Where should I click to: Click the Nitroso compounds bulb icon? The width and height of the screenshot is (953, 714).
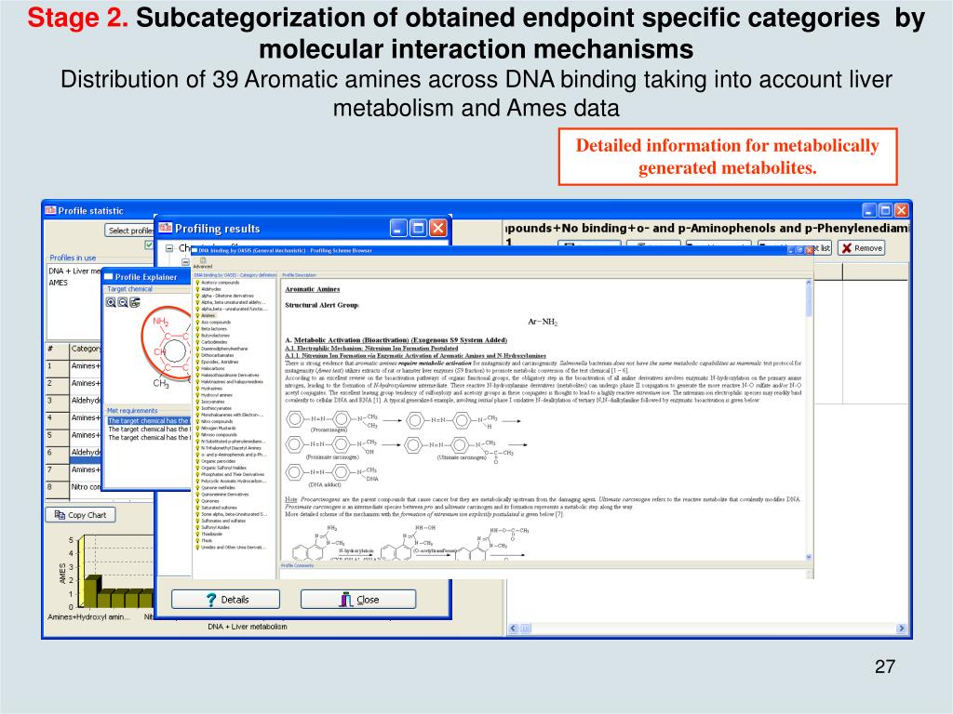tap(197, 435)
